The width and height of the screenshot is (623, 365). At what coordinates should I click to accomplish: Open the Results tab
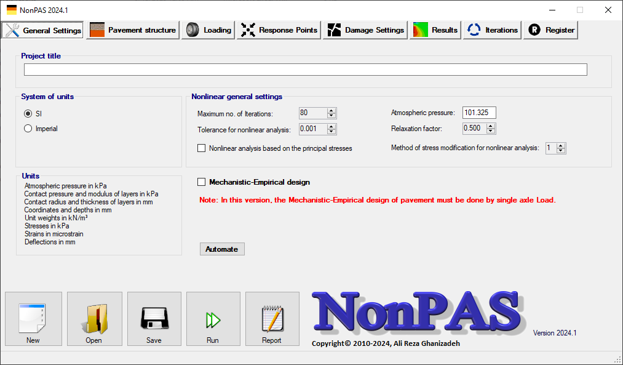click(435, 30)
